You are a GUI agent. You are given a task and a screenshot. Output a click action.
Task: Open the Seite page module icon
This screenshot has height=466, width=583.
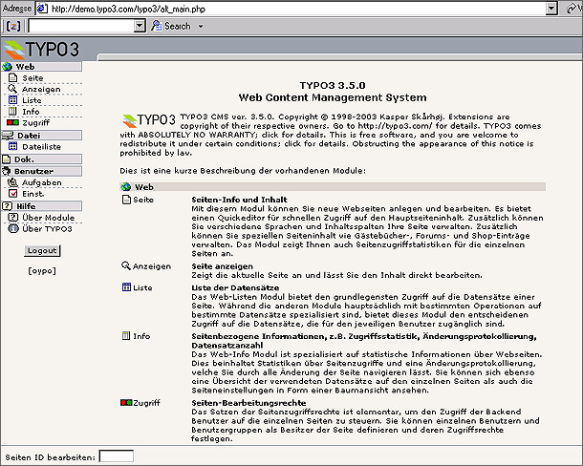(x=13, y=78)
